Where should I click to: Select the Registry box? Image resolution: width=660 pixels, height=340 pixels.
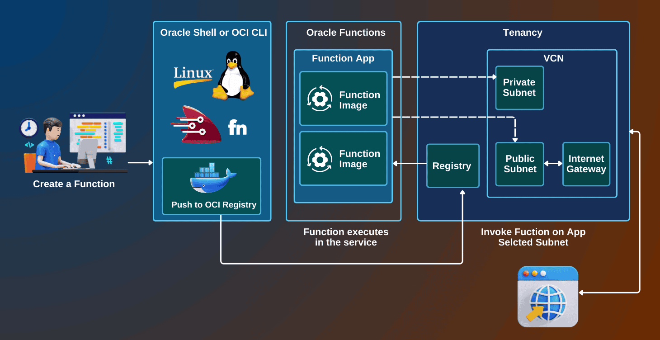coord(453,166)
